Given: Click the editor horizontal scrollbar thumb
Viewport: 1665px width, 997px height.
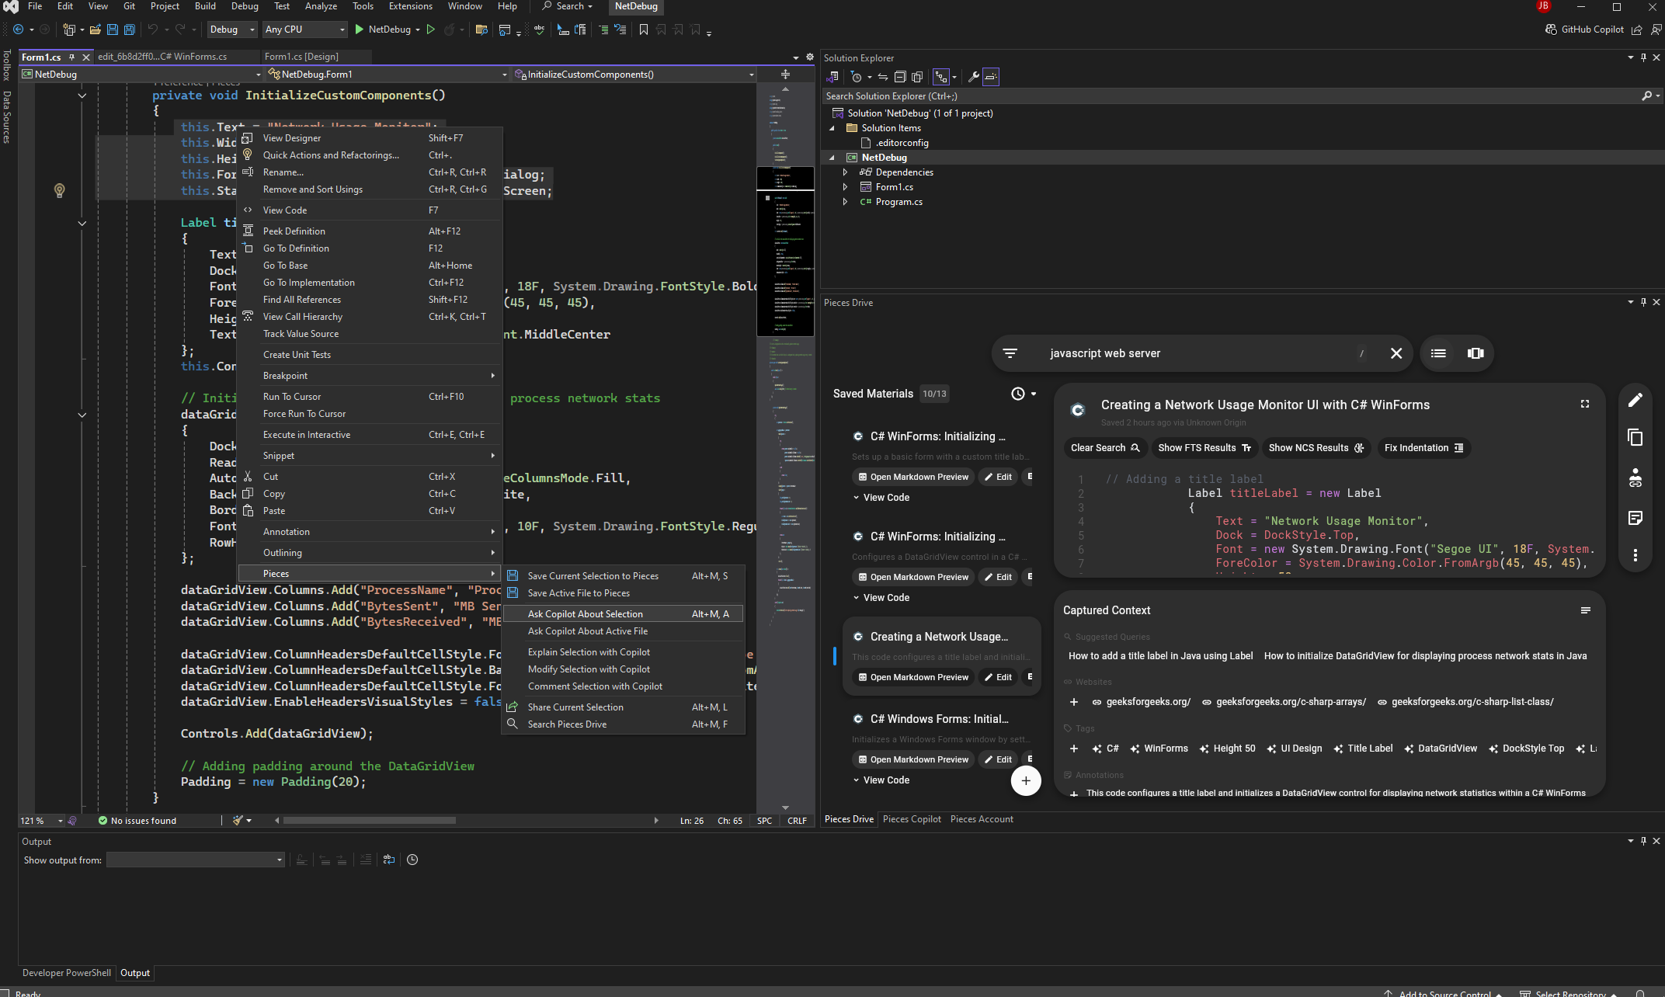Looking at the screenshot, I should (x=369, y=820).
